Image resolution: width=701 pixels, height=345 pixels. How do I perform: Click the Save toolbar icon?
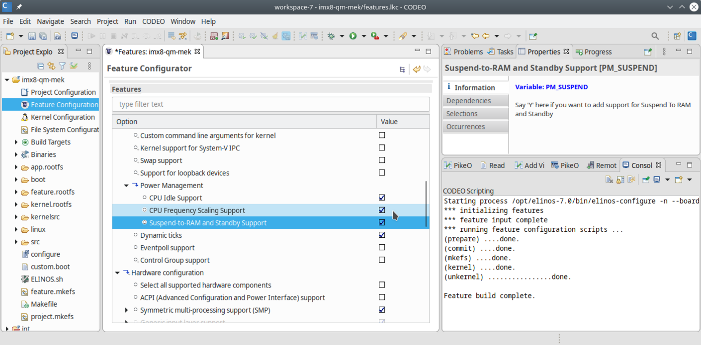tap(32, 35)
